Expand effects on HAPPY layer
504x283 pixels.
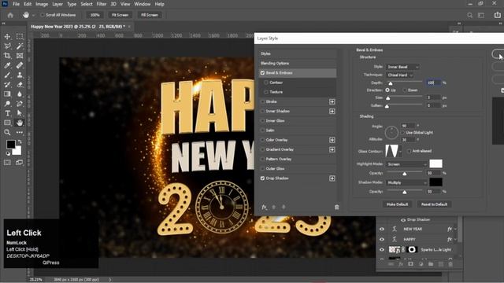[455, 239]
